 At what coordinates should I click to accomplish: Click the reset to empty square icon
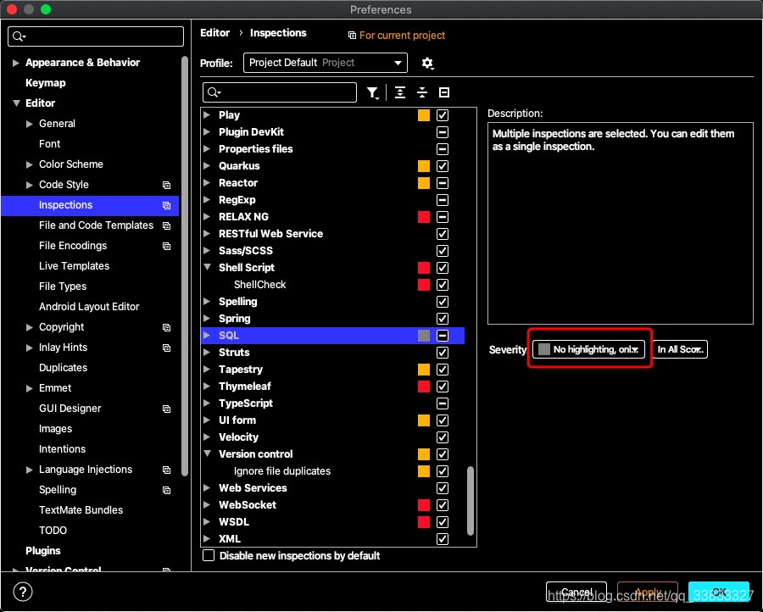coord(443,92)
